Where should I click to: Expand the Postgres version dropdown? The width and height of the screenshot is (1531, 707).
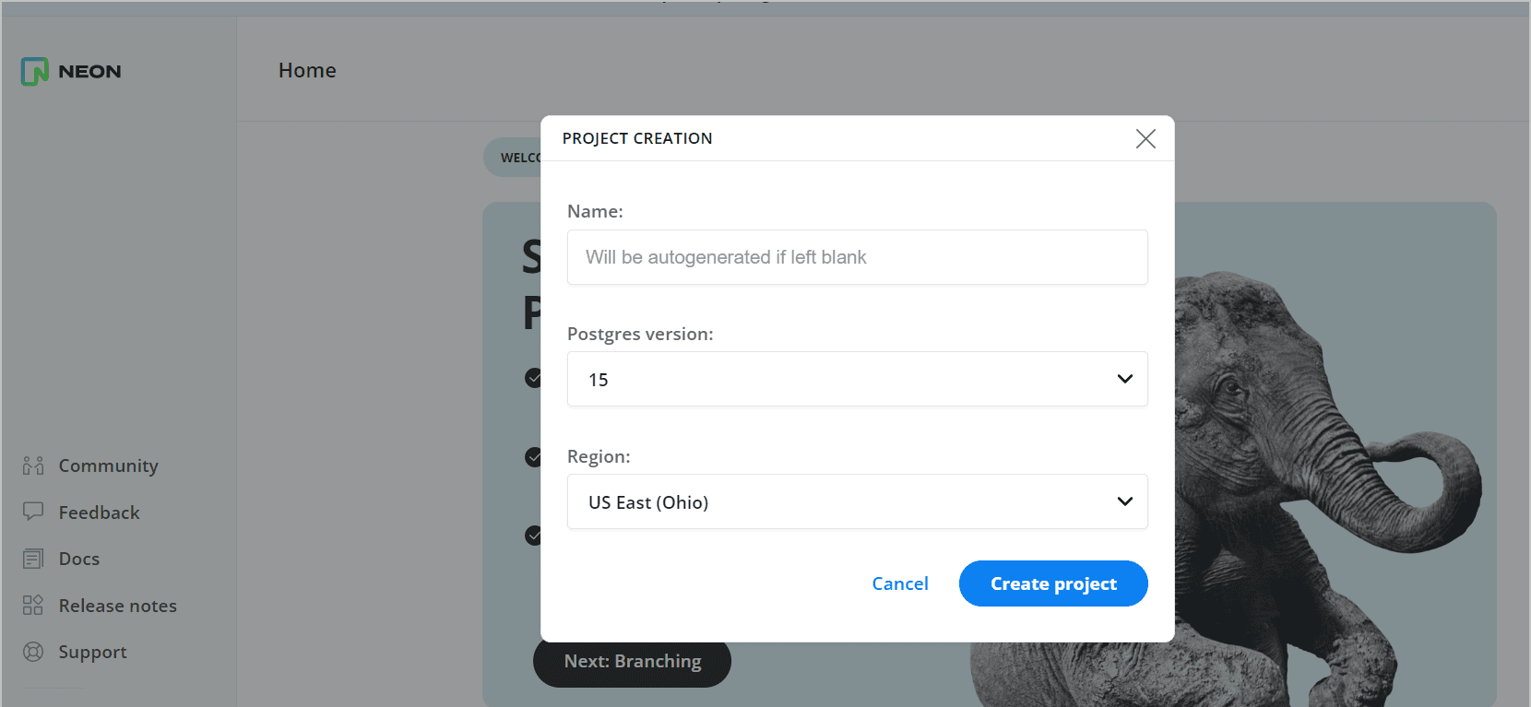(858, 379)
